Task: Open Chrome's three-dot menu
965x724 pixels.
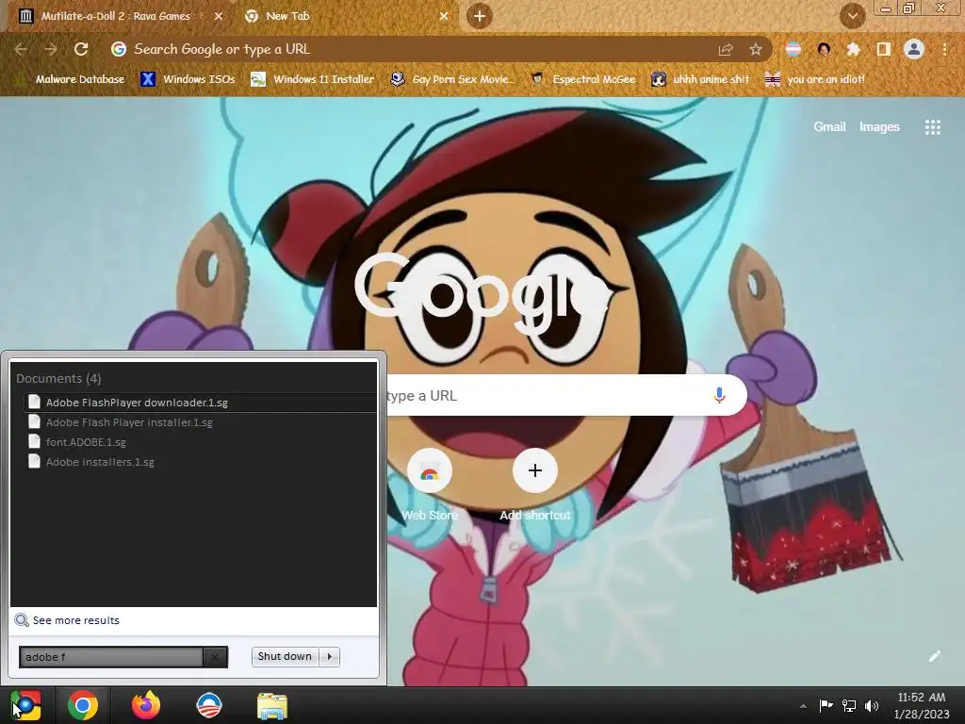Action: click(944, 49)
